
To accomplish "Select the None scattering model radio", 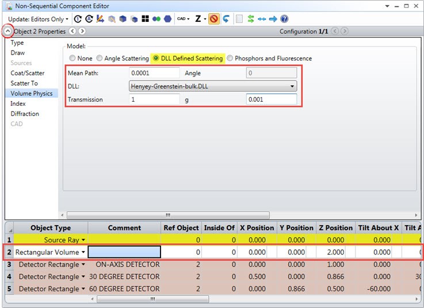I will 72,58.
